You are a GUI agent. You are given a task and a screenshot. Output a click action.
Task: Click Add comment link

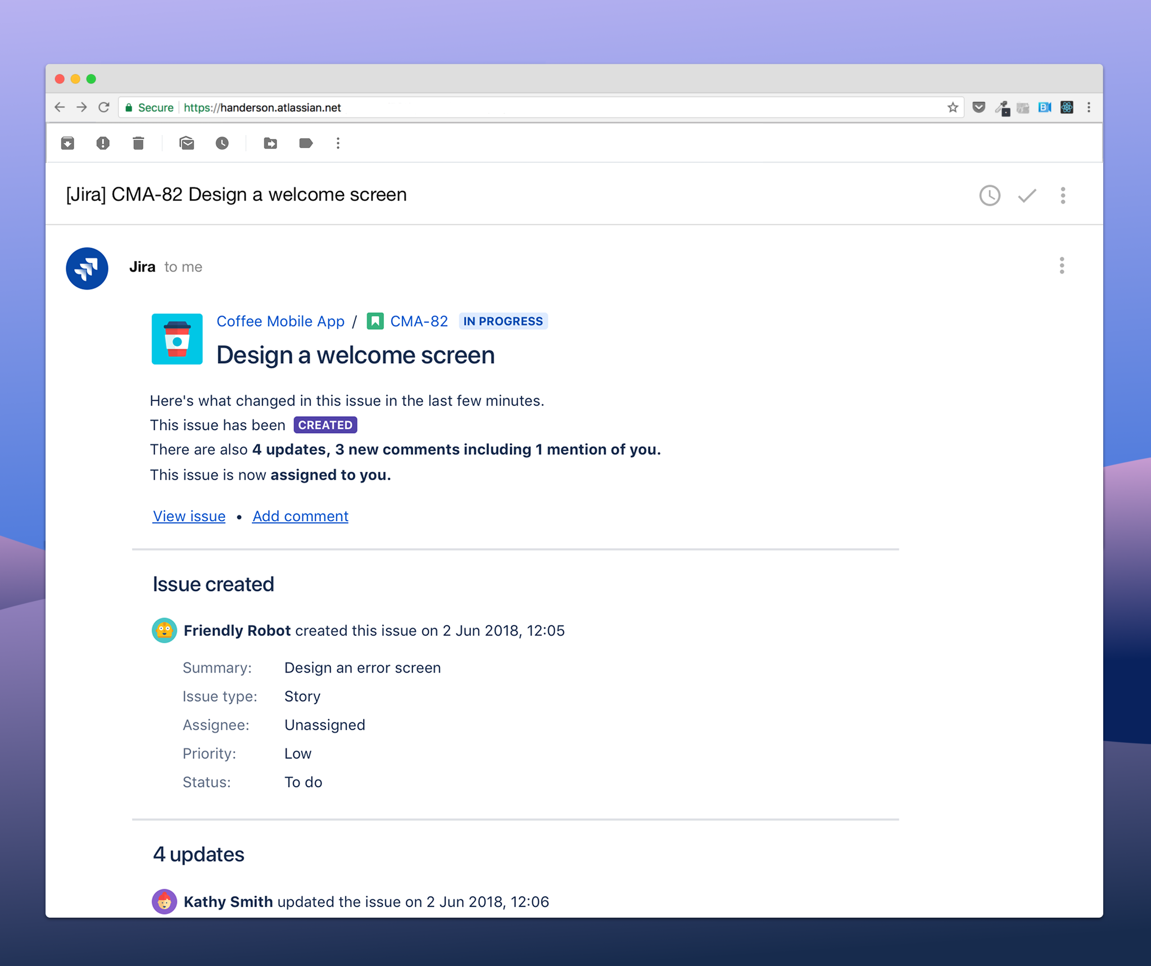(x=301, y=517)
